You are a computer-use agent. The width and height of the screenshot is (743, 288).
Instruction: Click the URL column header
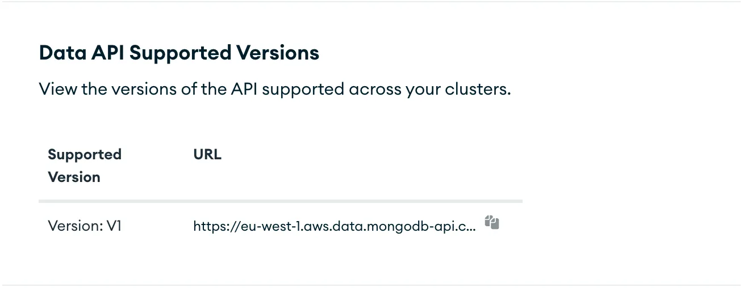pyautogui.click(x=207, y=155)
